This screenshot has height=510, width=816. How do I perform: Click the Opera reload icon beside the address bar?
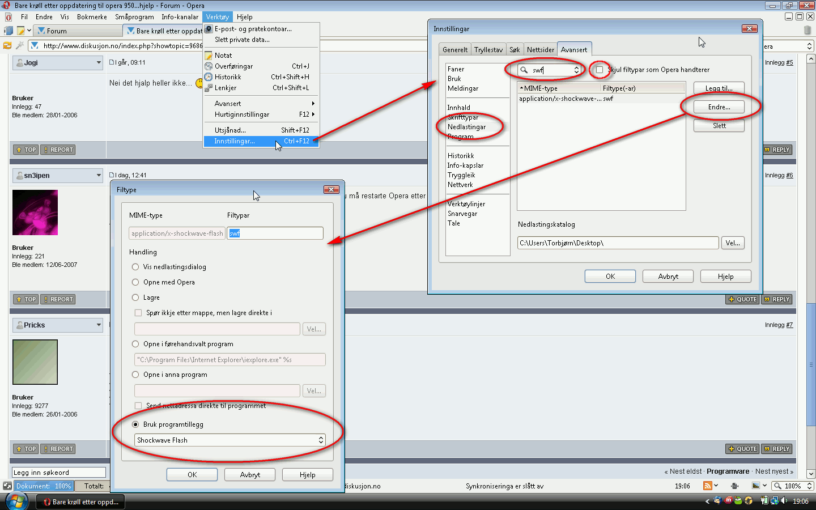pyautogui.click(x=7, y=45)
